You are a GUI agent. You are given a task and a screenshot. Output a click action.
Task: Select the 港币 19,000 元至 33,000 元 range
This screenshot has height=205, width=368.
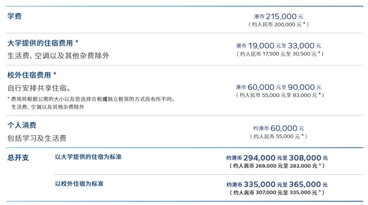[x=278, y=46]
